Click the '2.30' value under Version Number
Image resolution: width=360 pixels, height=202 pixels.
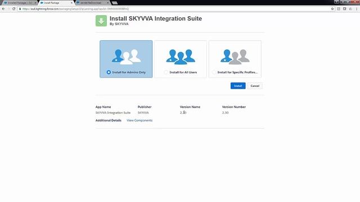[x=225, y=113]
